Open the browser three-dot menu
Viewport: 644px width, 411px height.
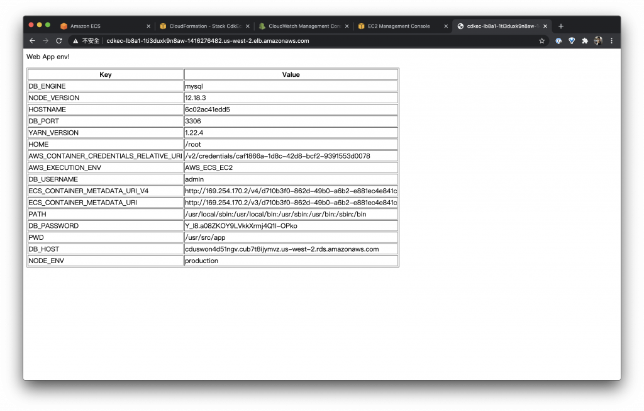coord(611,41)
